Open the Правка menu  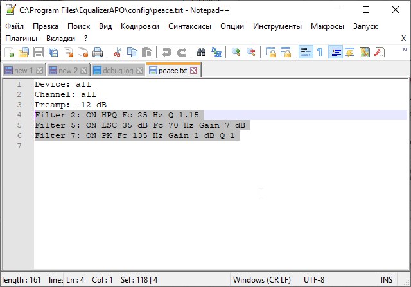pos(46,26)
